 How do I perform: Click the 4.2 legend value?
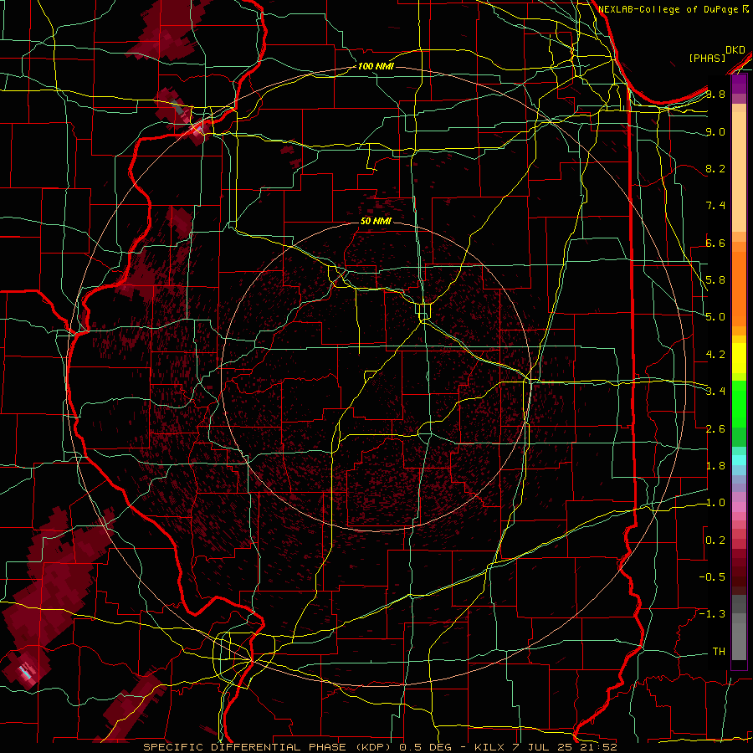click(x=715, y=355)
